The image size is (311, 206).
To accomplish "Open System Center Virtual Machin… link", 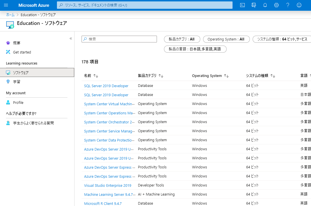I will pos(109,104).
